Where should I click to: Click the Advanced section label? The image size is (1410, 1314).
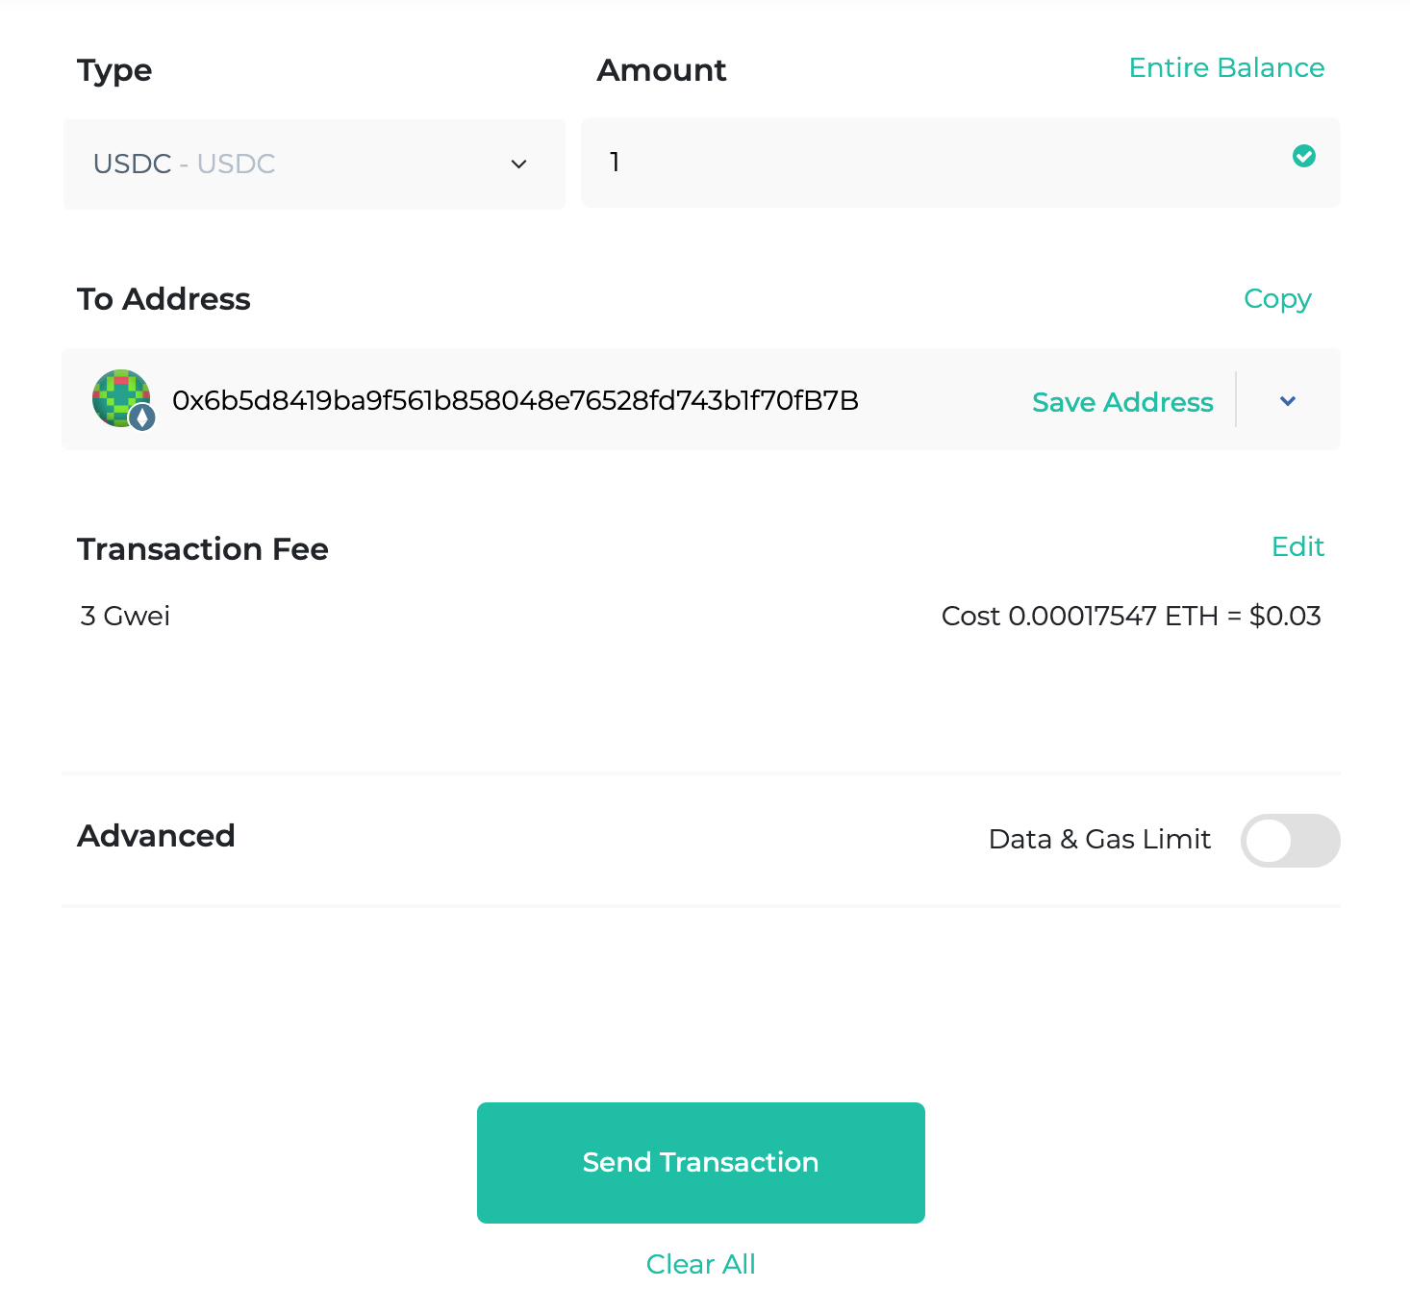tap(156, 836)
